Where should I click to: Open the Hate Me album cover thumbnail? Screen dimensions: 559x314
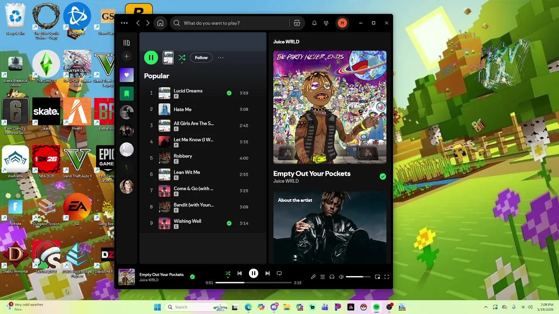click(x=164, y=109)
